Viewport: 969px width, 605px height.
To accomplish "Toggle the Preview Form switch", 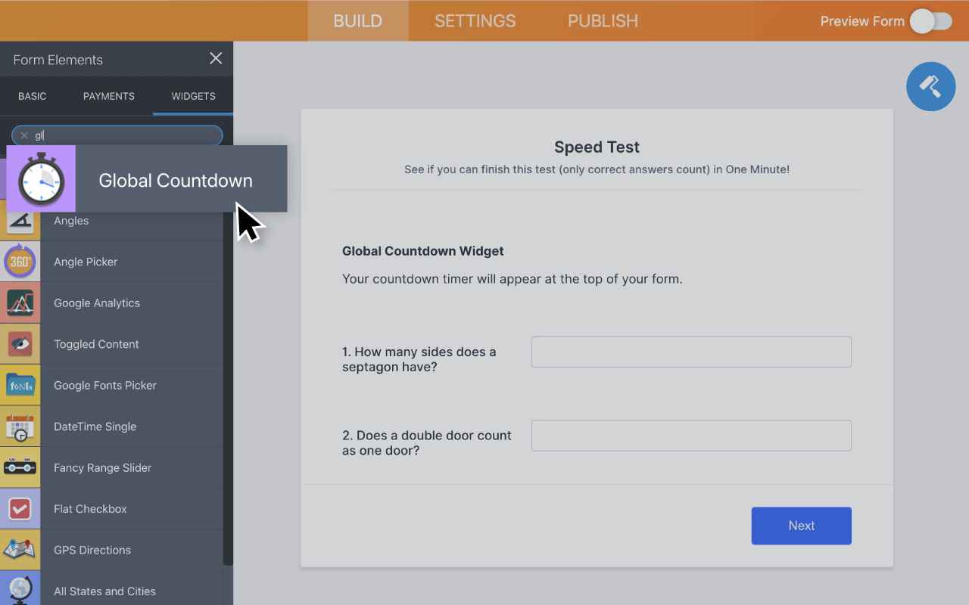I will 930,21.
